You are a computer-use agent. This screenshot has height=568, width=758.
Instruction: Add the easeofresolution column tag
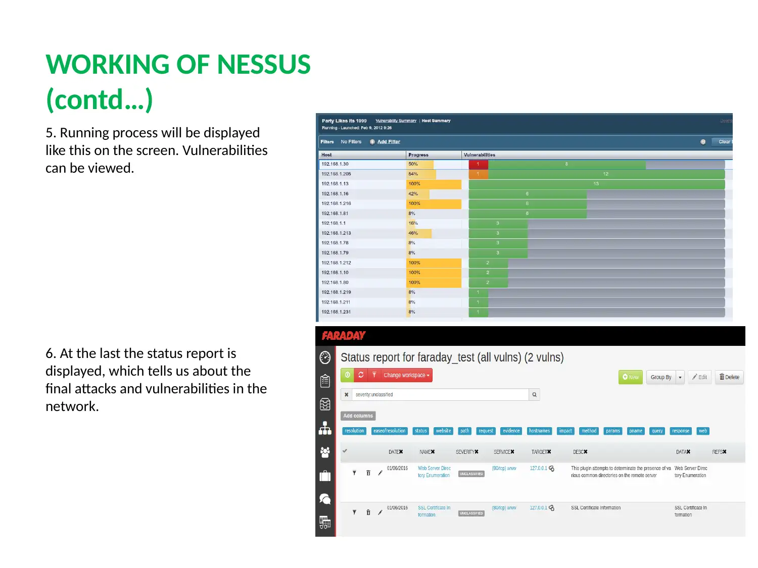(x=390, y=431)
